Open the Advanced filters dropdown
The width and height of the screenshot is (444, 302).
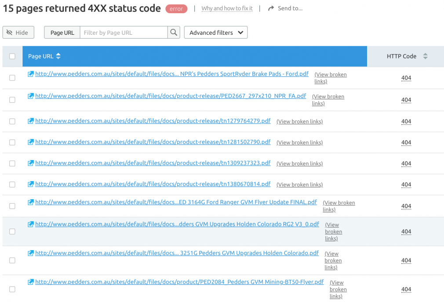pyautogui.click(x=216, y=33)
